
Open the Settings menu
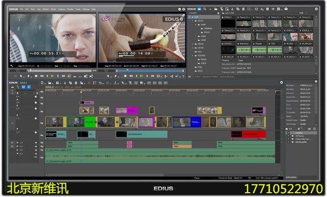(x=86, y=9)
